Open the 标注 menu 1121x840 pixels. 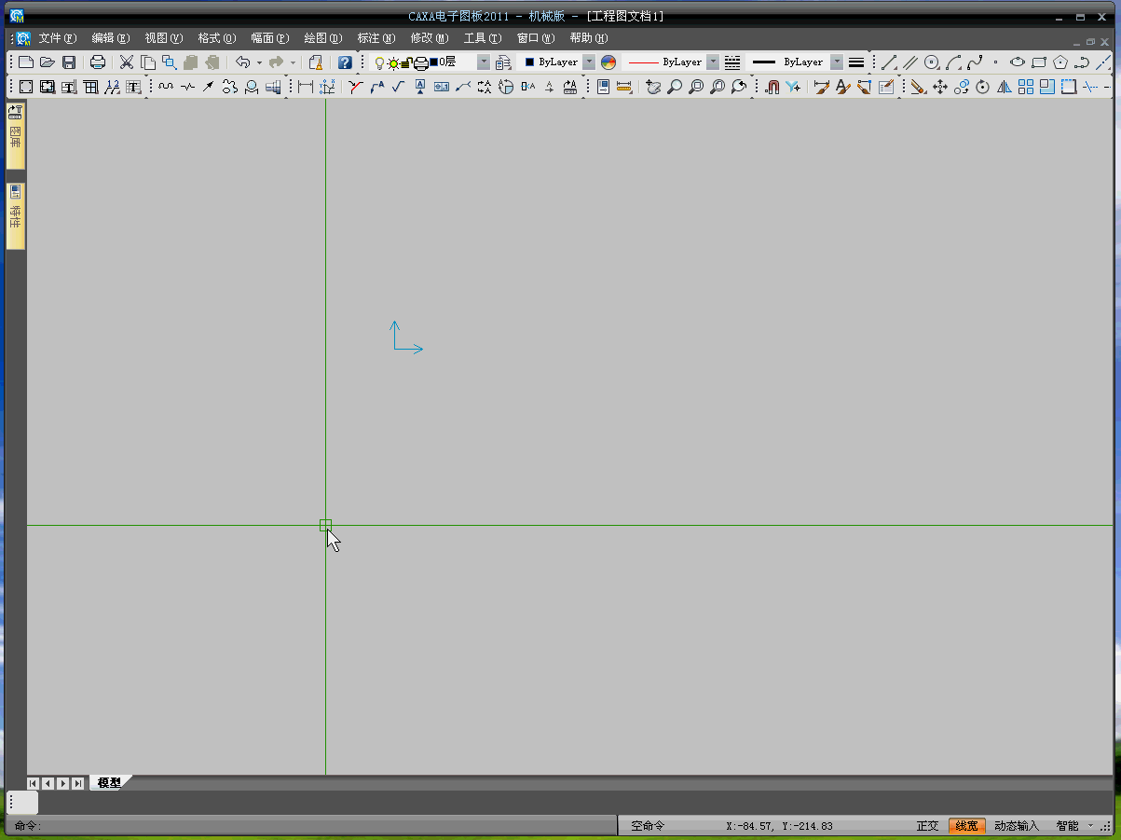376,38
